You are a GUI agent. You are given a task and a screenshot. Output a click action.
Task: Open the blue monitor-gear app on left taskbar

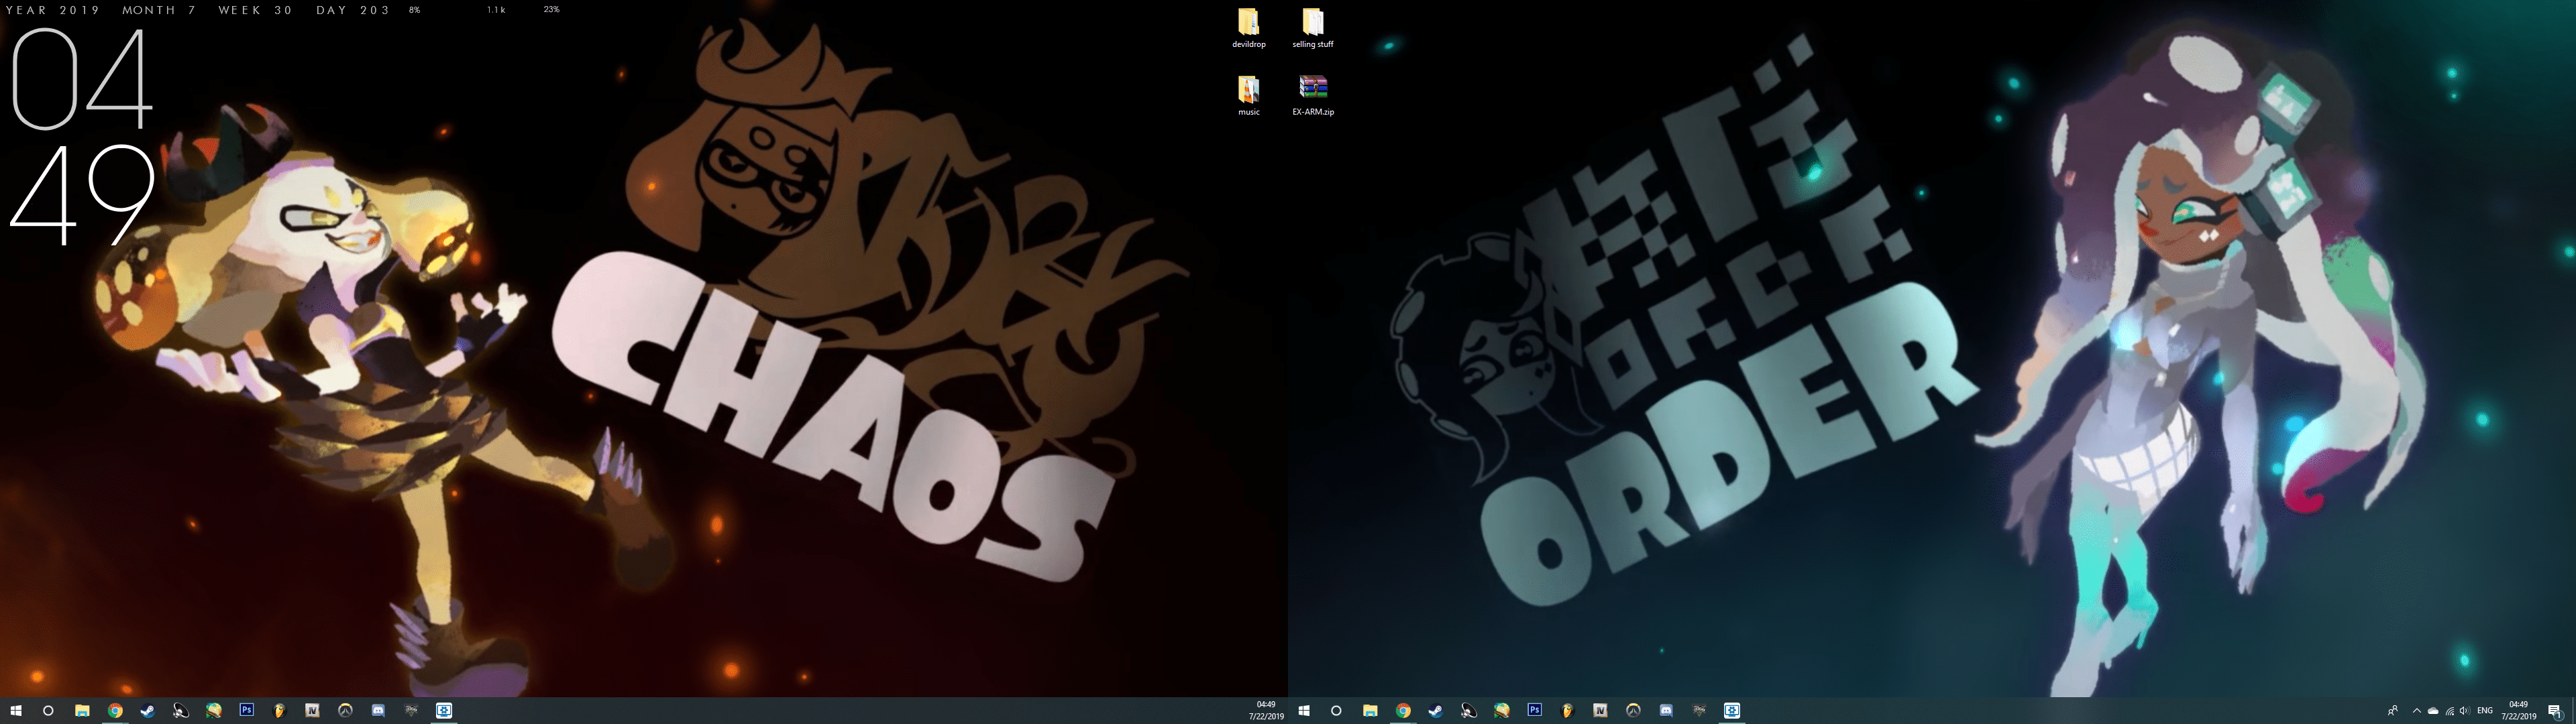(x=444, y=710)
